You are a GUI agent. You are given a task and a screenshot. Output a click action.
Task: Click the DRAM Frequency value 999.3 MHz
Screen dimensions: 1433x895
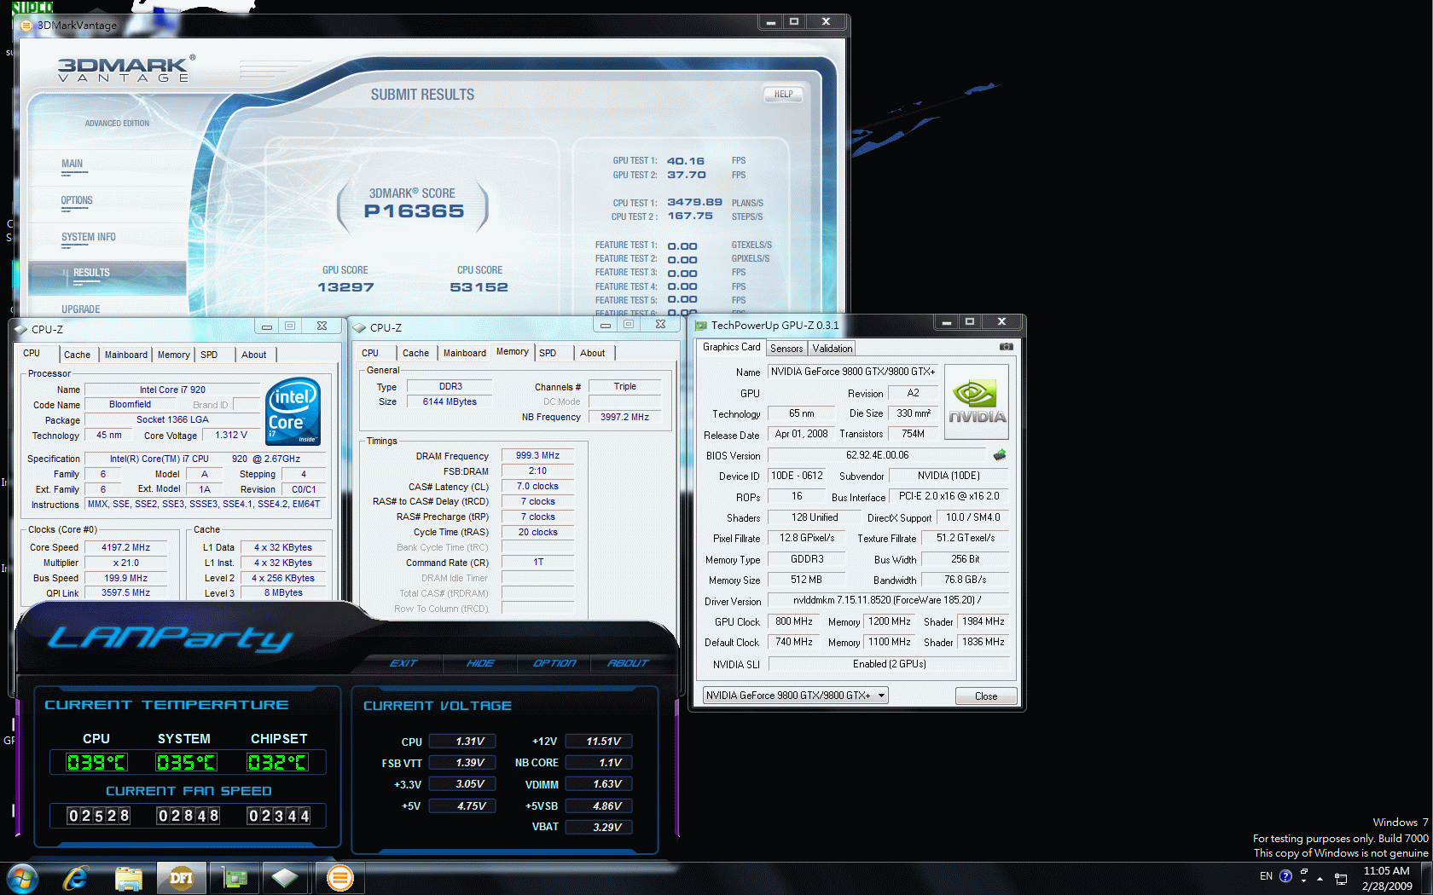point(537,455)
